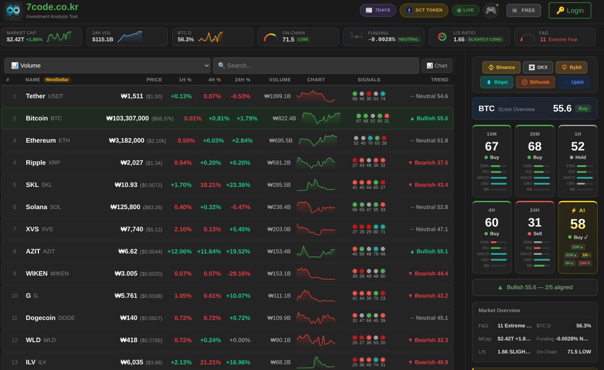The height and width of the screenshot is (370, 604).
Task: Click Solana price ₩125,800
Action: point(125,207)
